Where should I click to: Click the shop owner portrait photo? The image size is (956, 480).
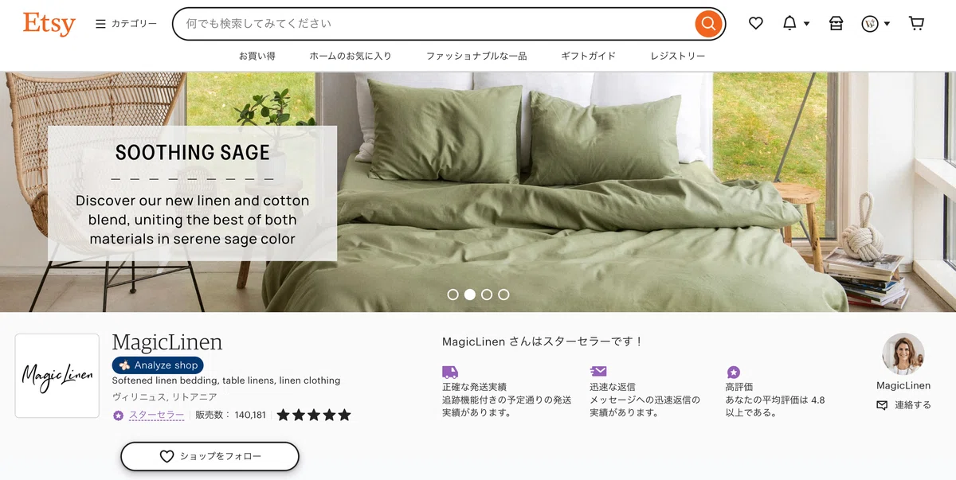pyautogui.click(x=903, y=354)
